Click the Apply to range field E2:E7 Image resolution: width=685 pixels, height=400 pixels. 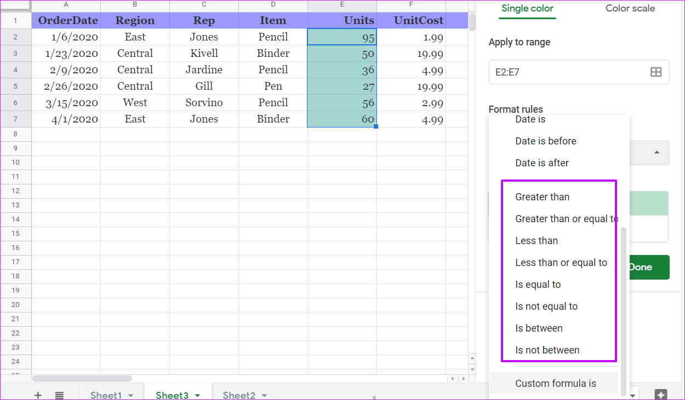(x=567, y=72)
